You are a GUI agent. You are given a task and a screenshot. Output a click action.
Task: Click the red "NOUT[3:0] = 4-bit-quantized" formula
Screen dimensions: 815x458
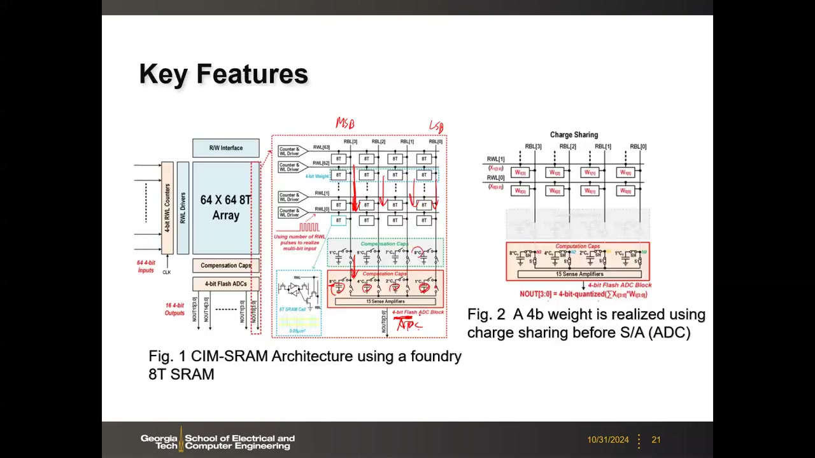(583, 294)
